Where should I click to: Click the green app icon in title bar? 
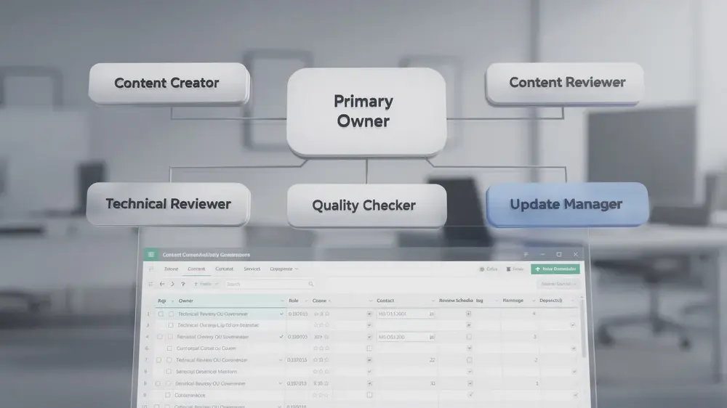coord(150,254)
